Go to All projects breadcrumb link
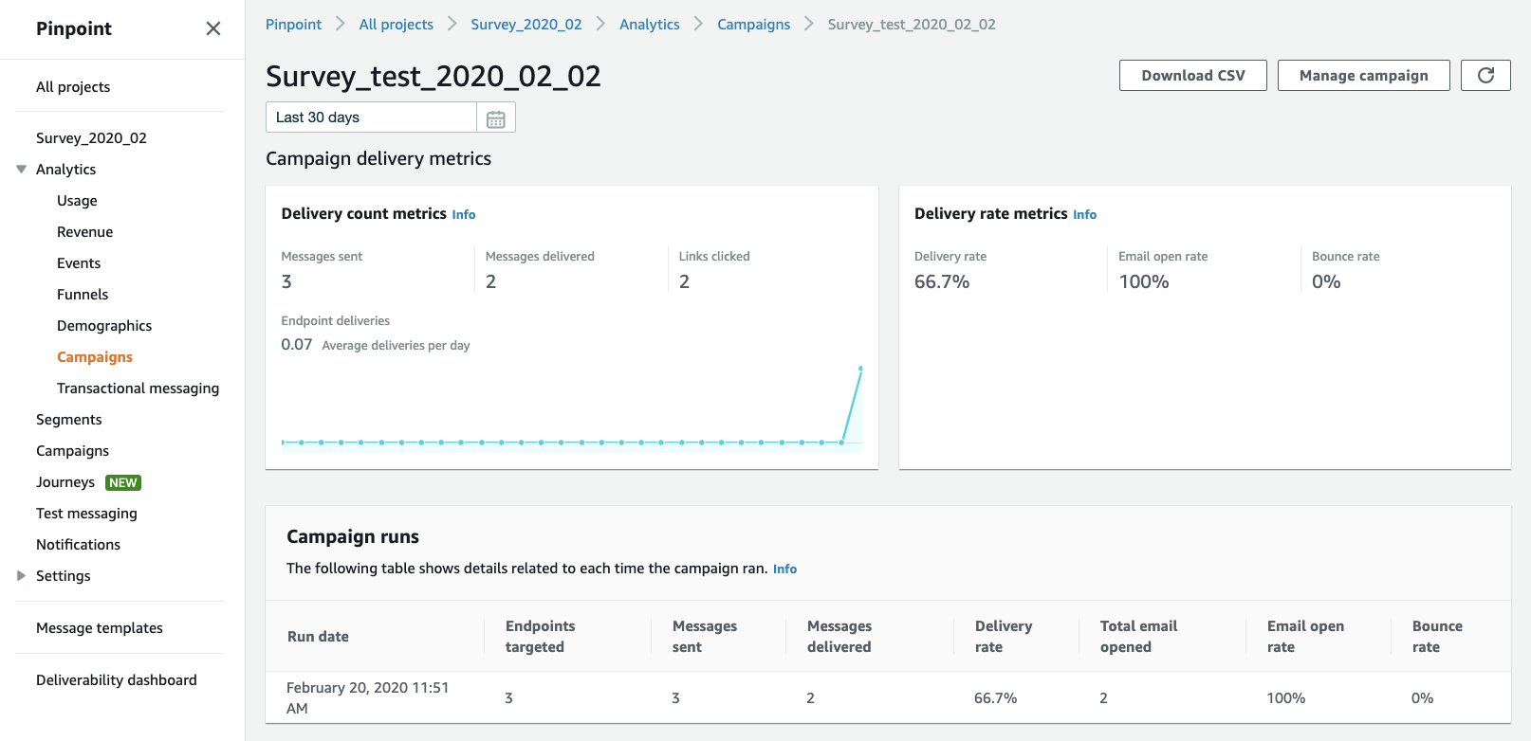Screen dimensions: 1531x741 tap(396, 25)
